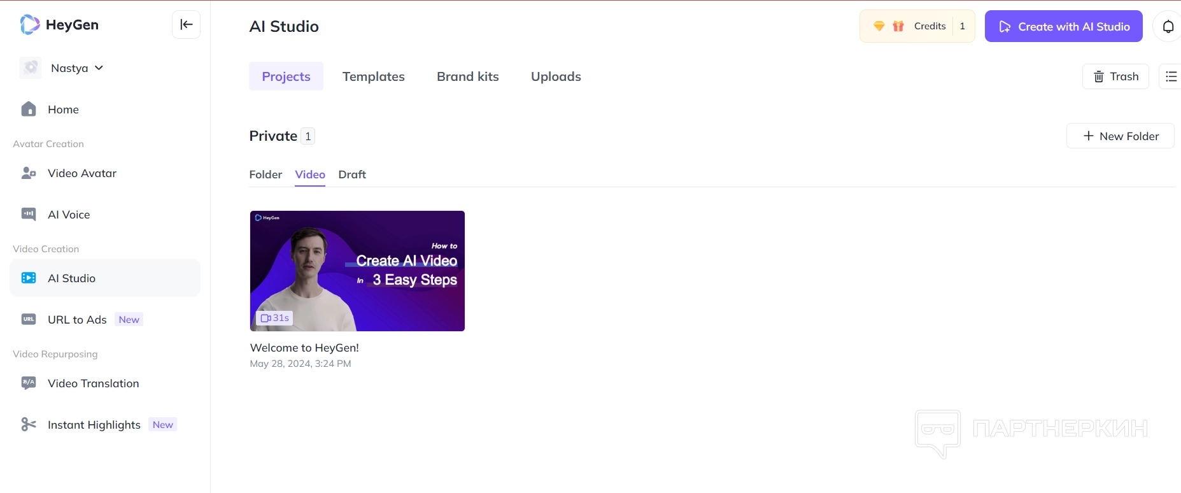Click the HeyGen logo icon

click(30, 25)
